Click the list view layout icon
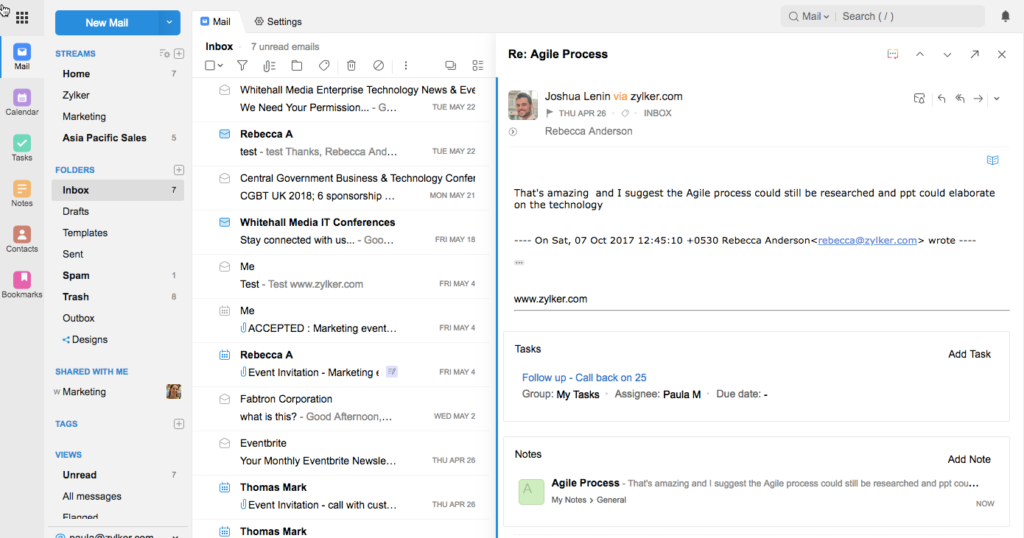The height and width of the screenshot is (538, 1024). (478, 66)
